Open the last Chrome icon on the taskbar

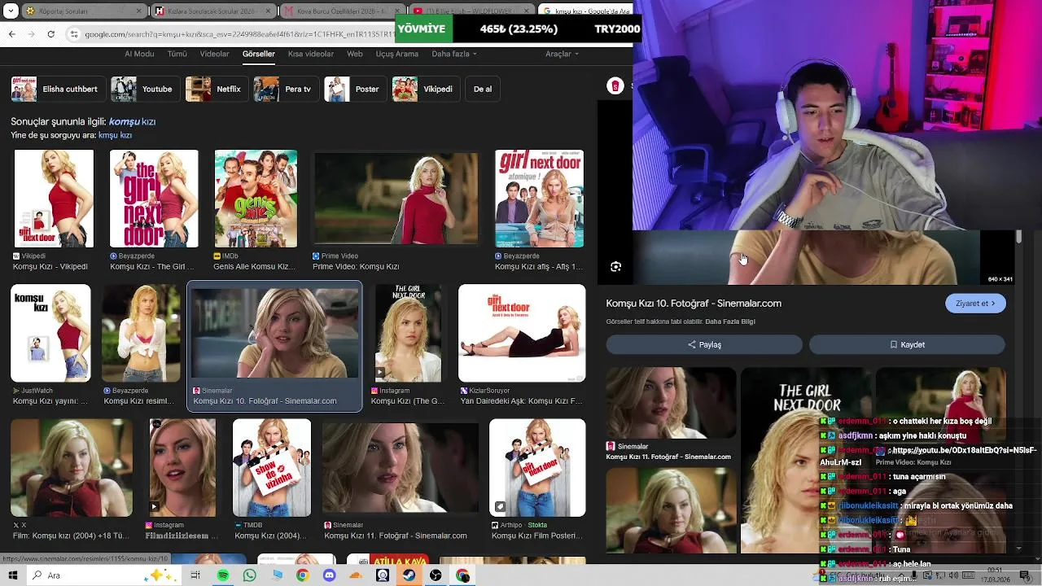pos(462,575)
